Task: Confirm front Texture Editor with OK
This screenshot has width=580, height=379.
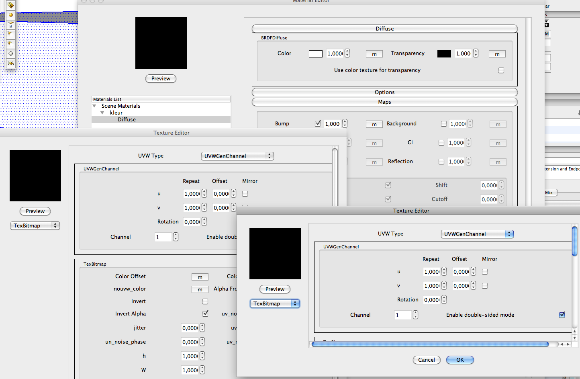Action: point(460,360)
